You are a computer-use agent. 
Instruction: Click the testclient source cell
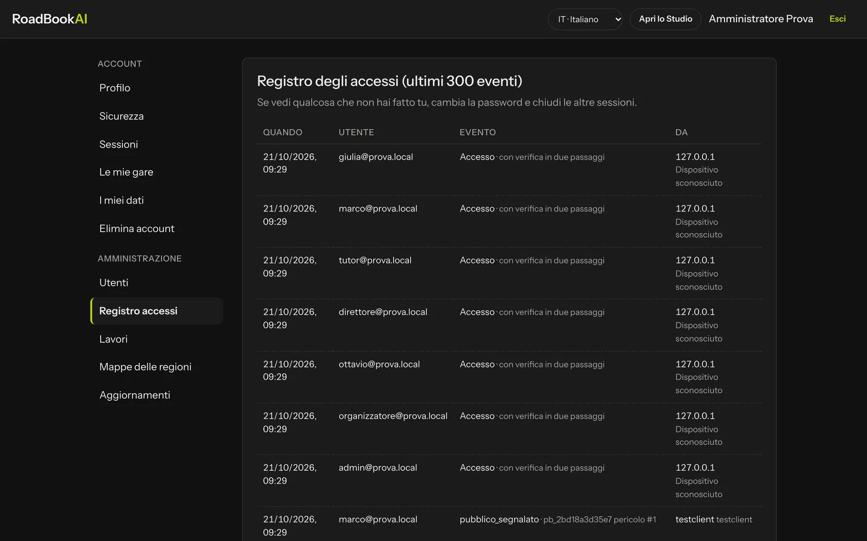coord(714,519)
